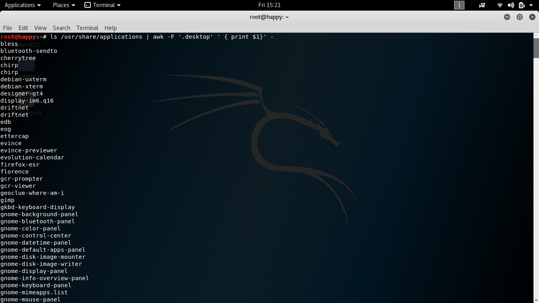Click the 'gnome-default-apps-panel' line
Image resolution: width=539 pixels, height=303 pixels.
43,250
